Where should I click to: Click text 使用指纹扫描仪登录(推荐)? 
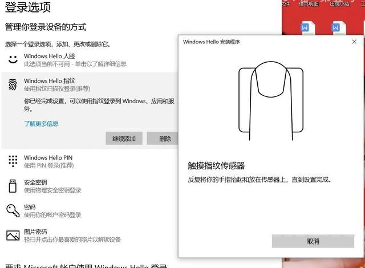click(57, 88)
